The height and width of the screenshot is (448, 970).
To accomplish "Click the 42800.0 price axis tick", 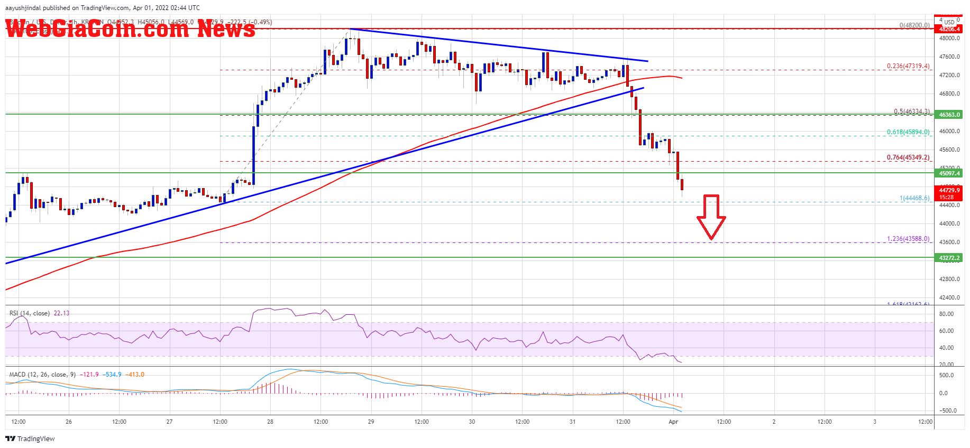I will click(x=949, y=279).
